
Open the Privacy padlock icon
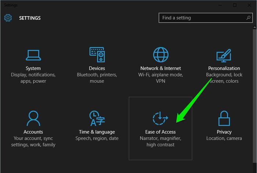click(x=224, y=118)
